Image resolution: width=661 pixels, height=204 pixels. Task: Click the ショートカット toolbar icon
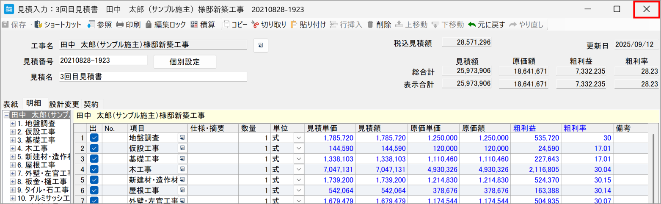pyautogui.click(x=38, y=25)
